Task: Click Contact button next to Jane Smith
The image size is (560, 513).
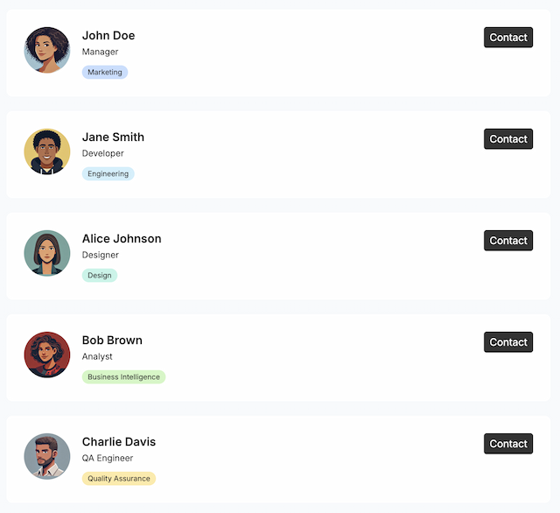Action: pyautogui.click(x=508, y=139)
